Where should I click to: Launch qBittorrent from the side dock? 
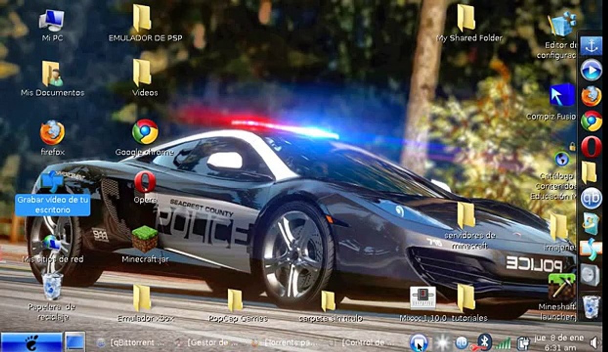(x=591, y=198)
